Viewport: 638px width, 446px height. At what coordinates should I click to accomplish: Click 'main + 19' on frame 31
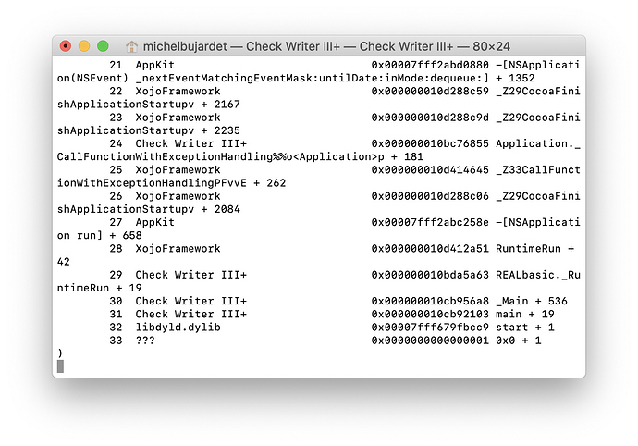coord(525,314)
